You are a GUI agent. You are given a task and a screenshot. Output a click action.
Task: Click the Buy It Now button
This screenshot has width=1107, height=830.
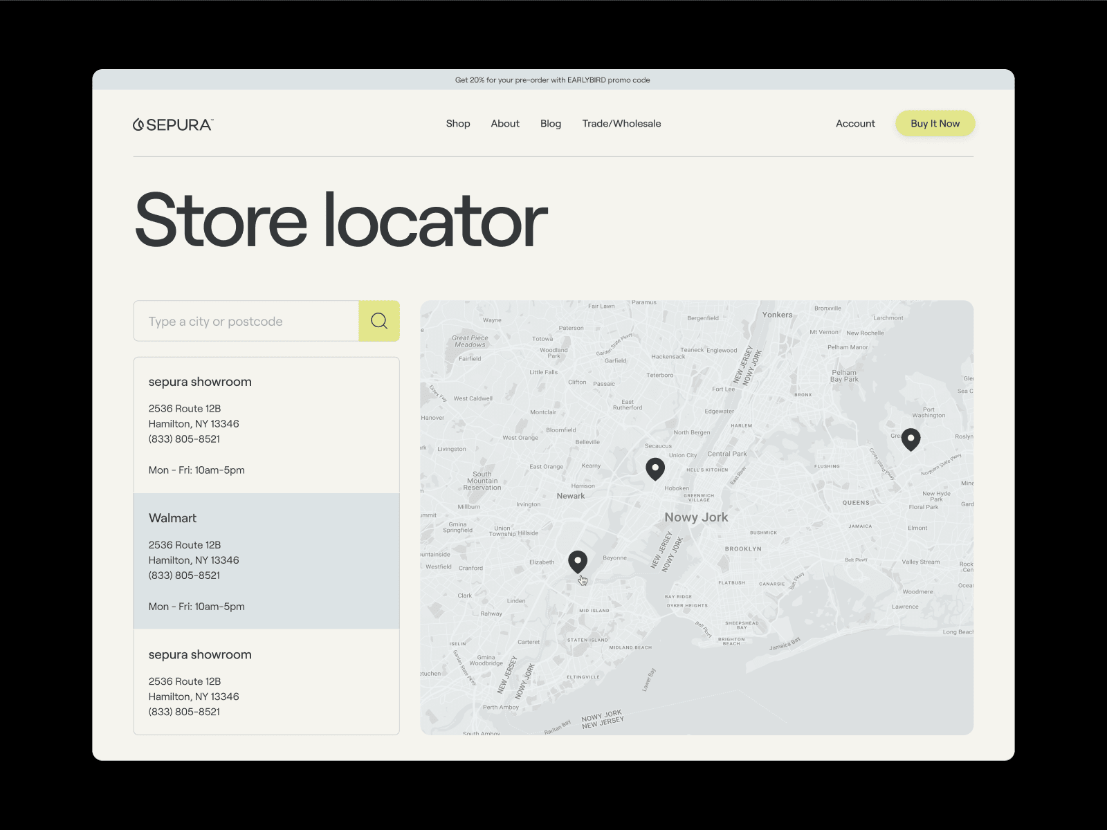point(935,124)
